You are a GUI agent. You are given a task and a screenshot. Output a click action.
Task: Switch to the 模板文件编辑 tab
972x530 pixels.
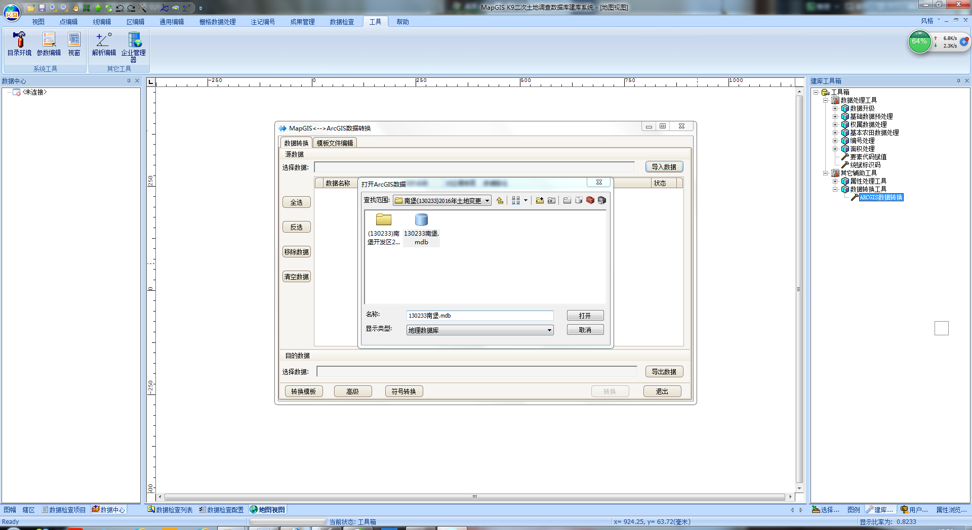pyautogui.click(x=335, y=143)
